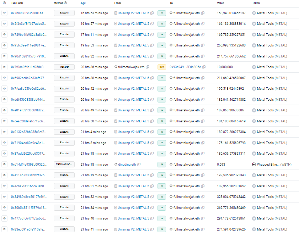This screenshot has height=233, width=299.
Task: Click Wrapped Ethe... (WETH) token name
Action: pos(274,164)
